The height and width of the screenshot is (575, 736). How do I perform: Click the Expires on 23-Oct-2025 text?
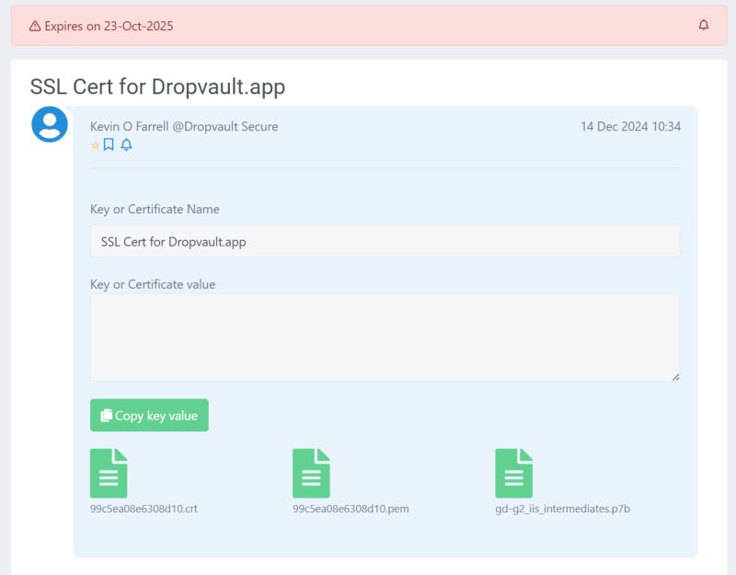pyautogui.click(x=109, y=26)
